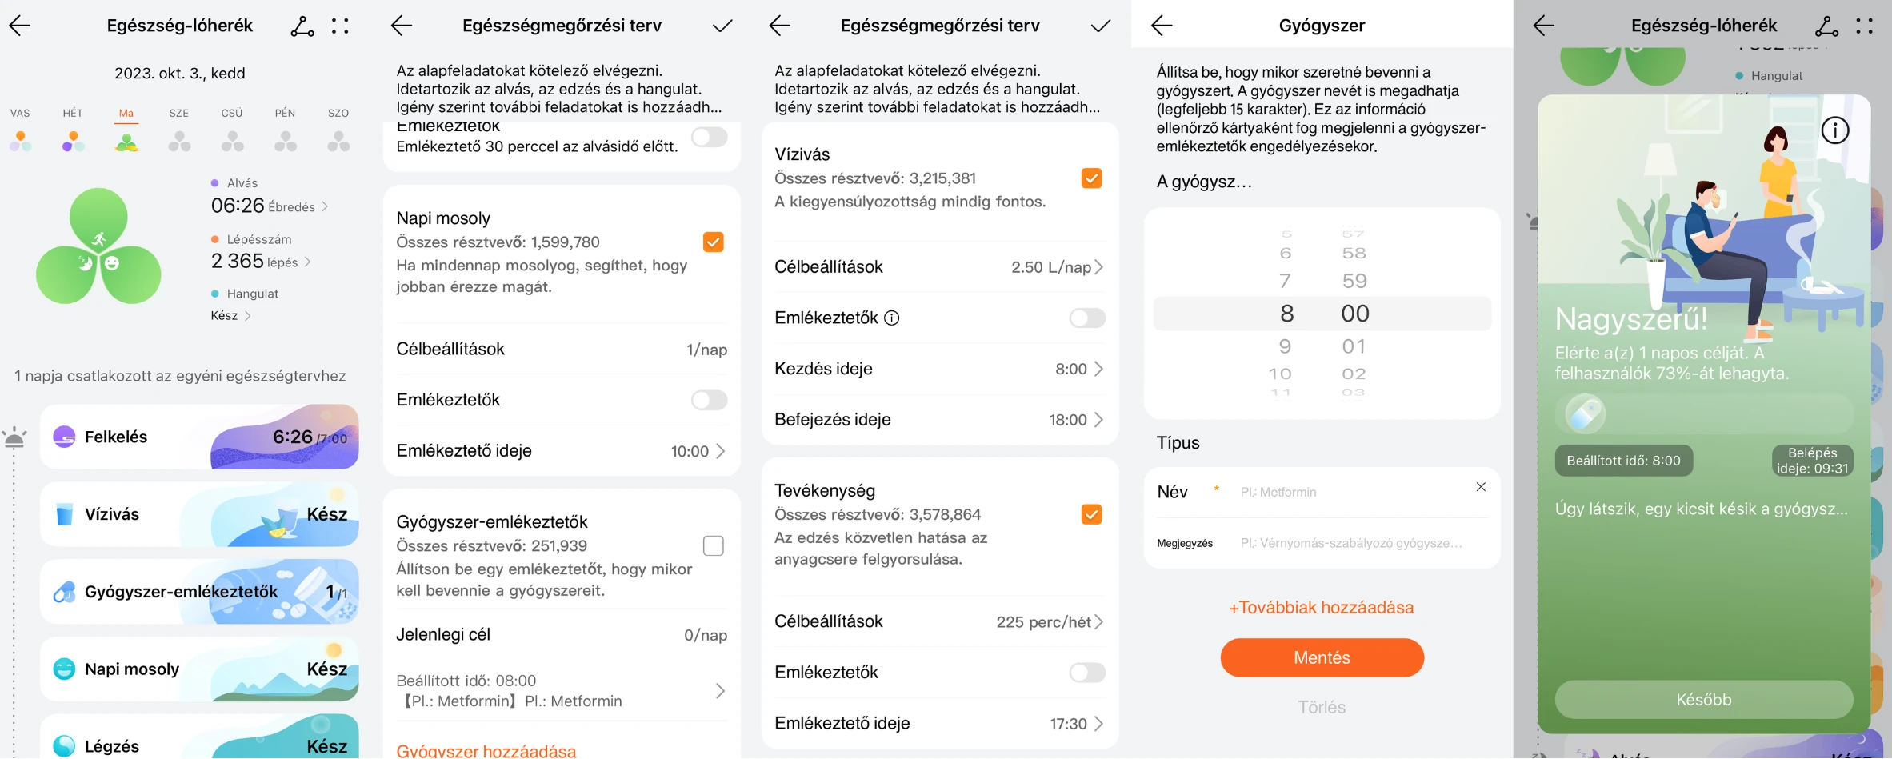The image size is (1892, 759).
Task: Tap the Emlékeztetők info icon under Vízivás
Action: point(891,318)
